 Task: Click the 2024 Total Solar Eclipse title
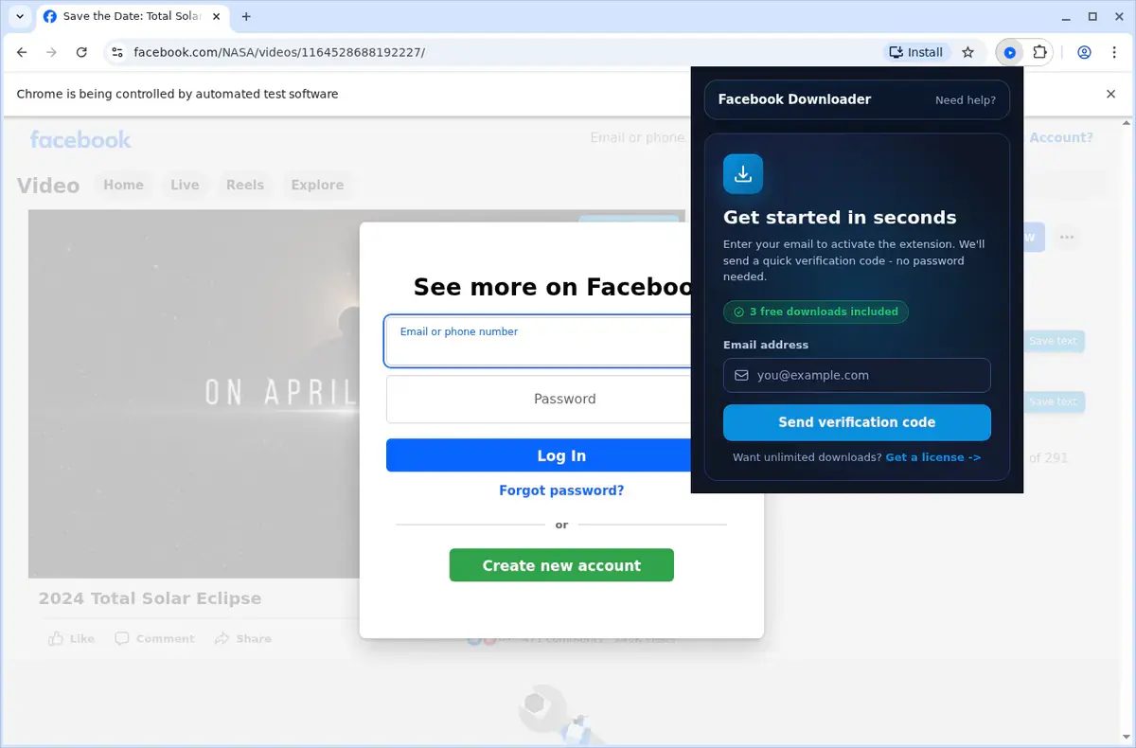pyautogui.click(x=150, y=598)
